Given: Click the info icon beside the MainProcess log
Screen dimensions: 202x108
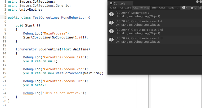Looking at the screenshot, I should tap(111, 14).
